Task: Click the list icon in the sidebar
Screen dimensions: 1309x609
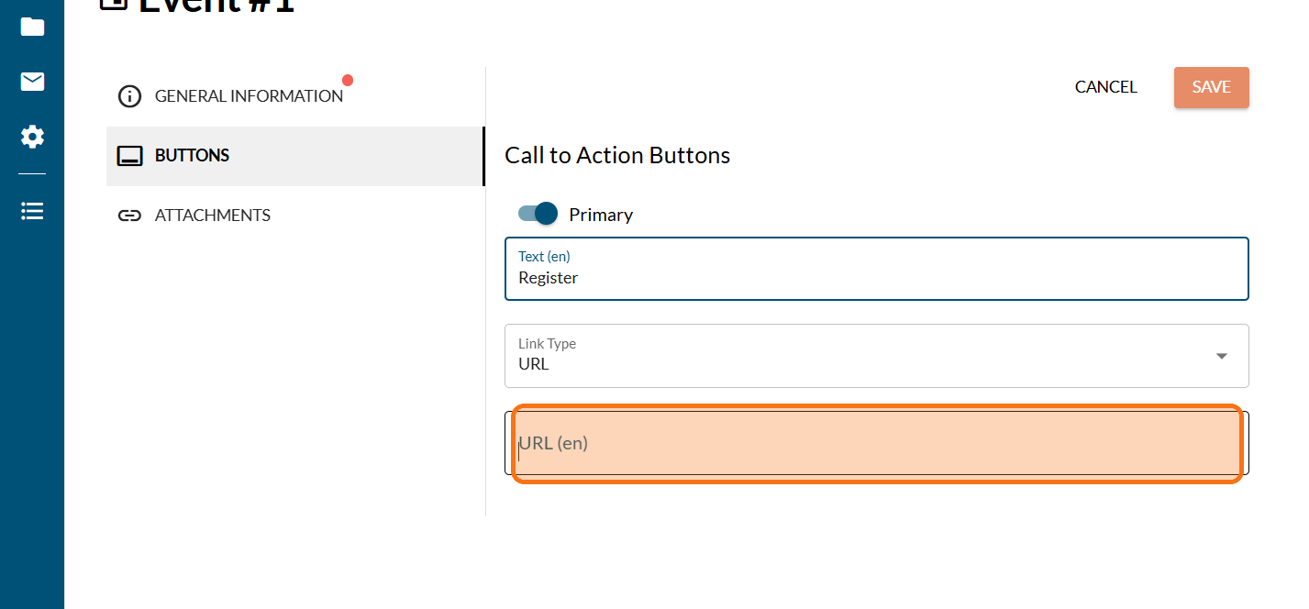Action: click(x=32, y=212)
